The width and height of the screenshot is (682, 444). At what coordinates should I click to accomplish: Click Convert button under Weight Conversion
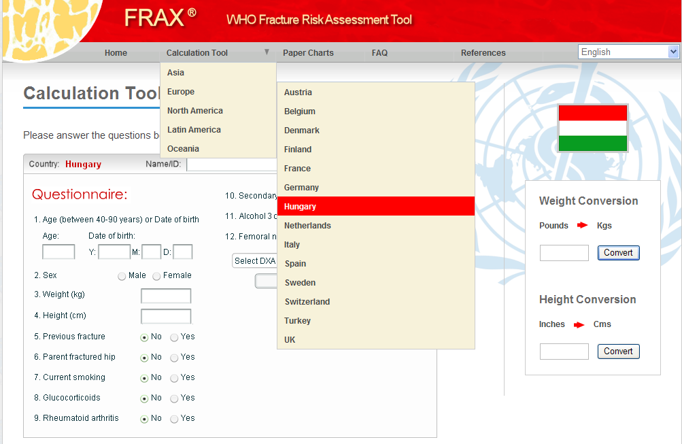click(618, 253)
